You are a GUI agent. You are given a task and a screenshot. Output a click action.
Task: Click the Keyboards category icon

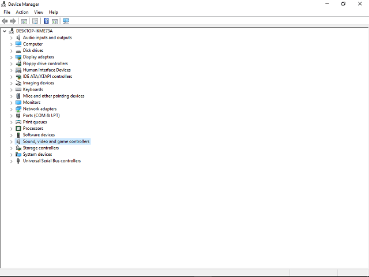pyautogui.click(x=18, y=89)
